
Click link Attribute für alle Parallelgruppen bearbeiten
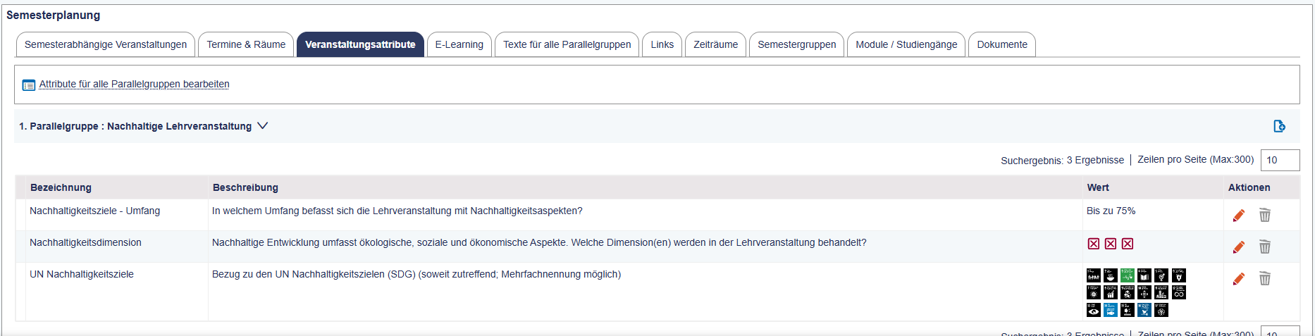click(x=134, y=84)
